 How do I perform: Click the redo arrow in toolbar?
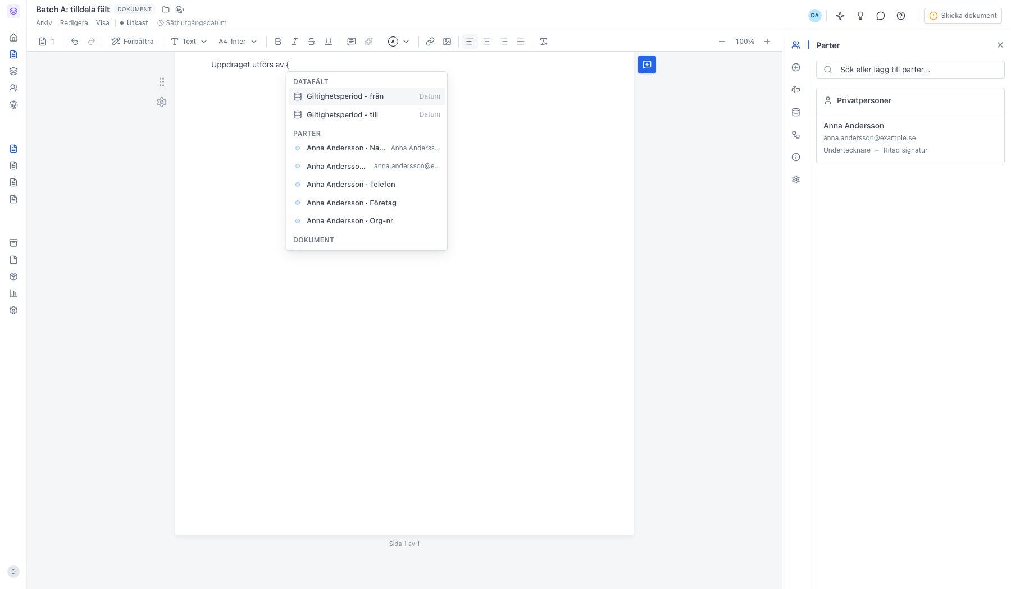point(92,42)
